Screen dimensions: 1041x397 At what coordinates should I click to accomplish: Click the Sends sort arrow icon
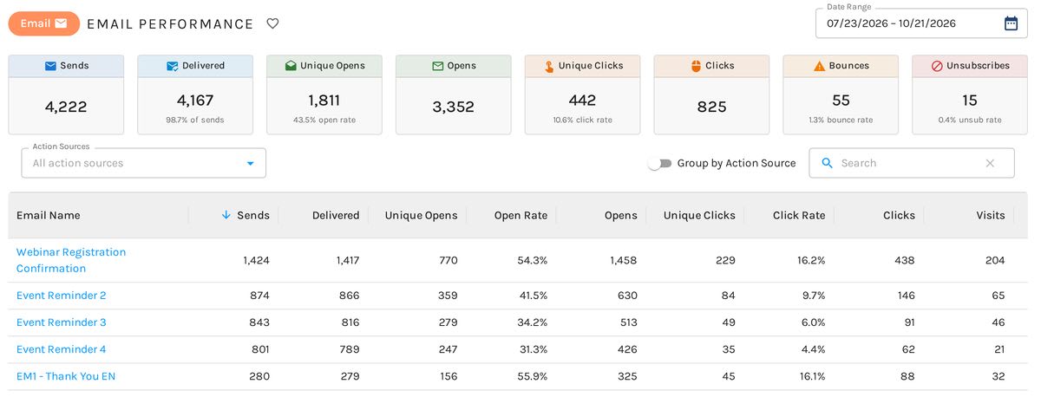[x=226, y=215]
